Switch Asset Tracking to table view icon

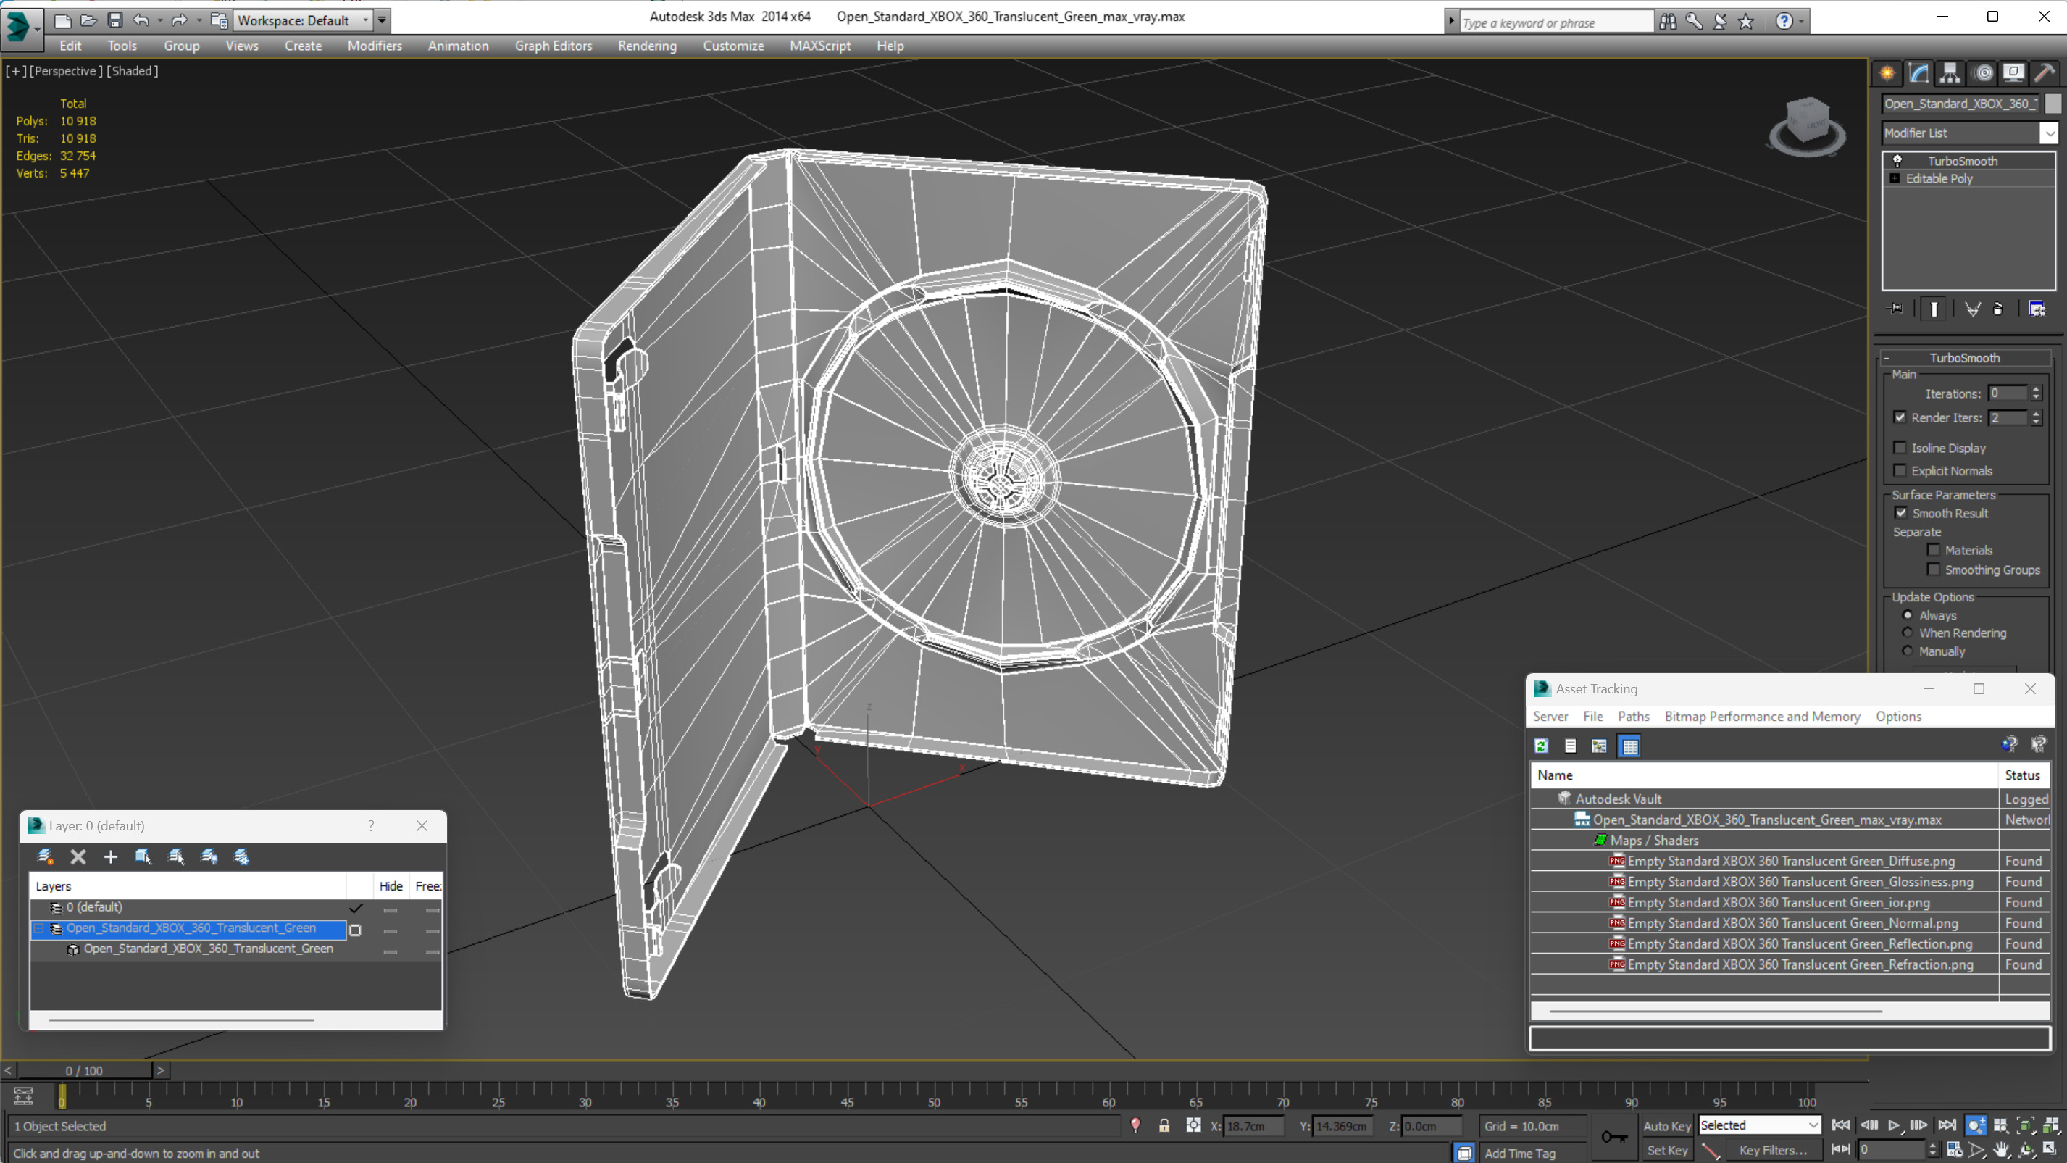click(1629, 746)
